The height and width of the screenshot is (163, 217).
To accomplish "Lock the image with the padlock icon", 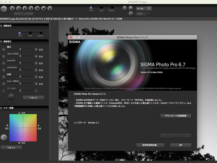I will click(x=44, y=9).
